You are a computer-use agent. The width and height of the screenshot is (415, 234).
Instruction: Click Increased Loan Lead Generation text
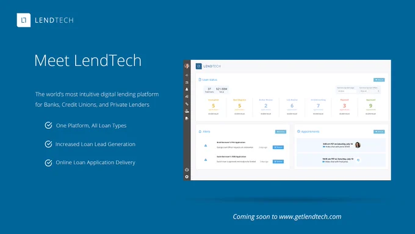pyautogui.click(x=95, y=144)
